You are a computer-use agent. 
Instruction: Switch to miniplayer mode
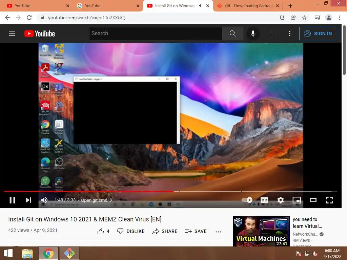(297, 200)
